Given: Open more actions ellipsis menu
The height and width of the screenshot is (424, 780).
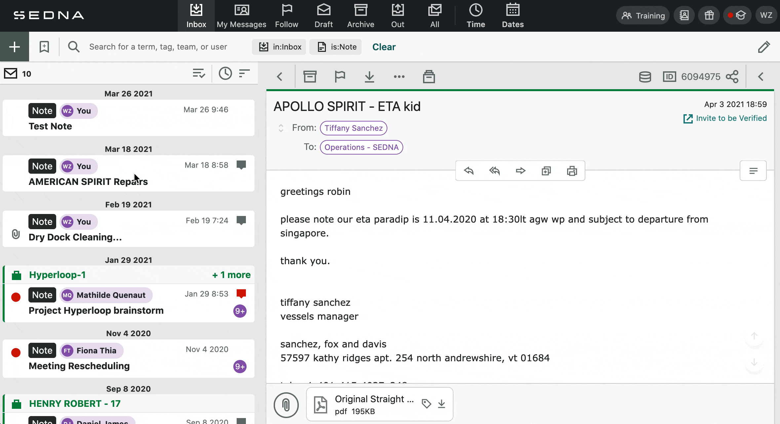Looking at the screenshot, I should (399, 77).
